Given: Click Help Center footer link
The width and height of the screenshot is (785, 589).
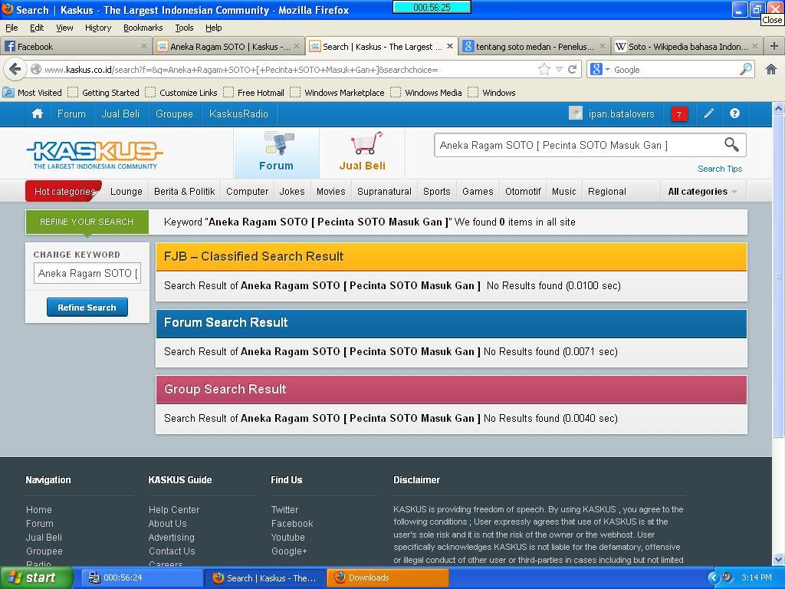Looking at the screenshot, I should pyautogui.click(x=174, y=509).
